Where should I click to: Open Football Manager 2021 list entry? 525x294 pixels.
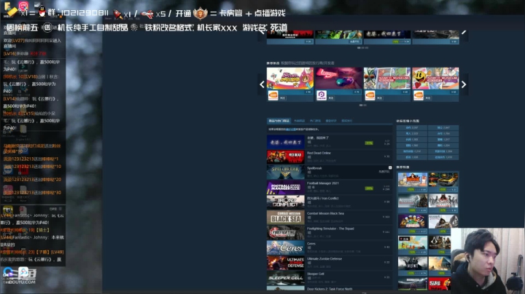[330, 187]
